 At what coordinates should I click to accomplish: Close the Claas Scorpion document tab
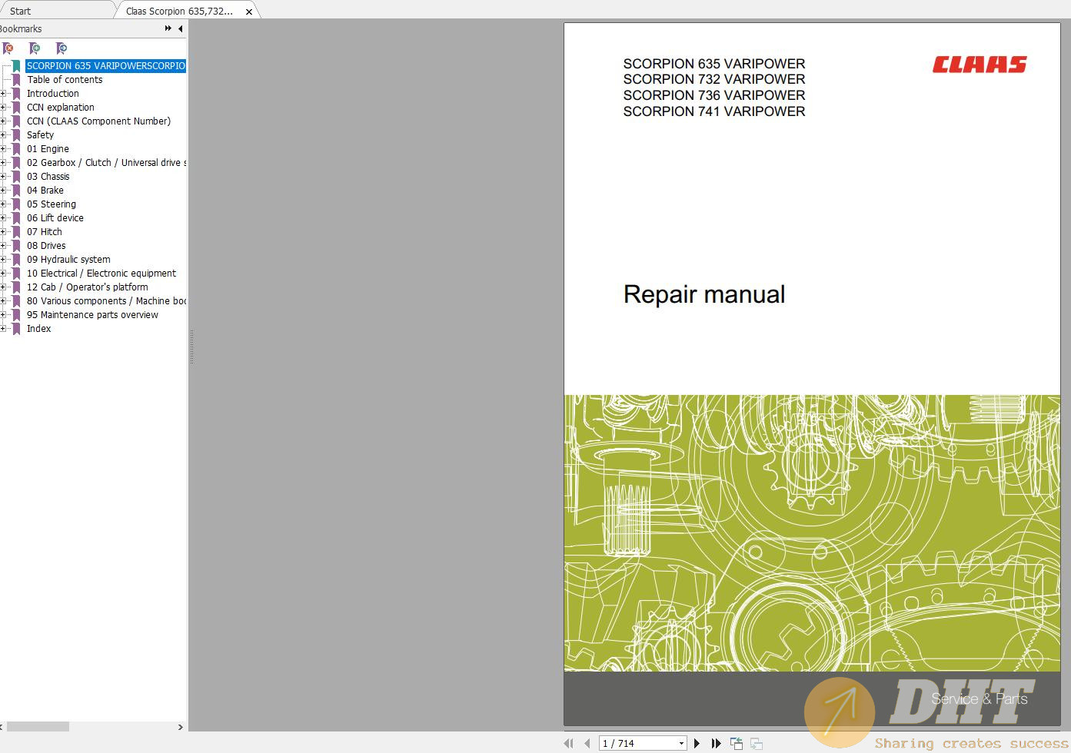click(x=249, y=12)
